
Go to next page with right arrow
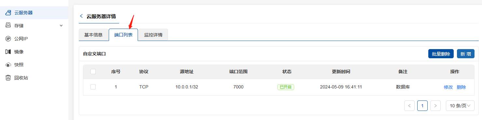tap(435, 106)
